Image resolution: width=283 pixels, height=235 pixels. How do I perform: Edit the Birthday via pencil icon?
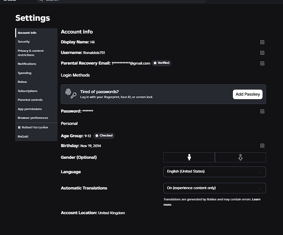(x=262, y=145)
